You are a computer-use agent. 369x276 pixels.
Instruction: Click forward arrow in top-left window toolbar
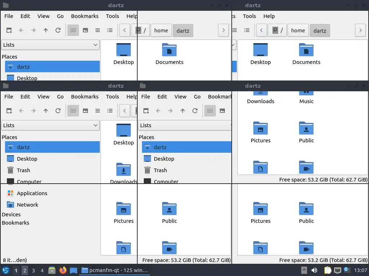[34, 30]
